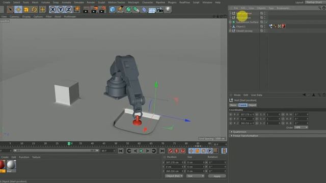The height and width of the screenshot is (183, 326).
Task: Play animation forwards
Action: tap(141, 151)
